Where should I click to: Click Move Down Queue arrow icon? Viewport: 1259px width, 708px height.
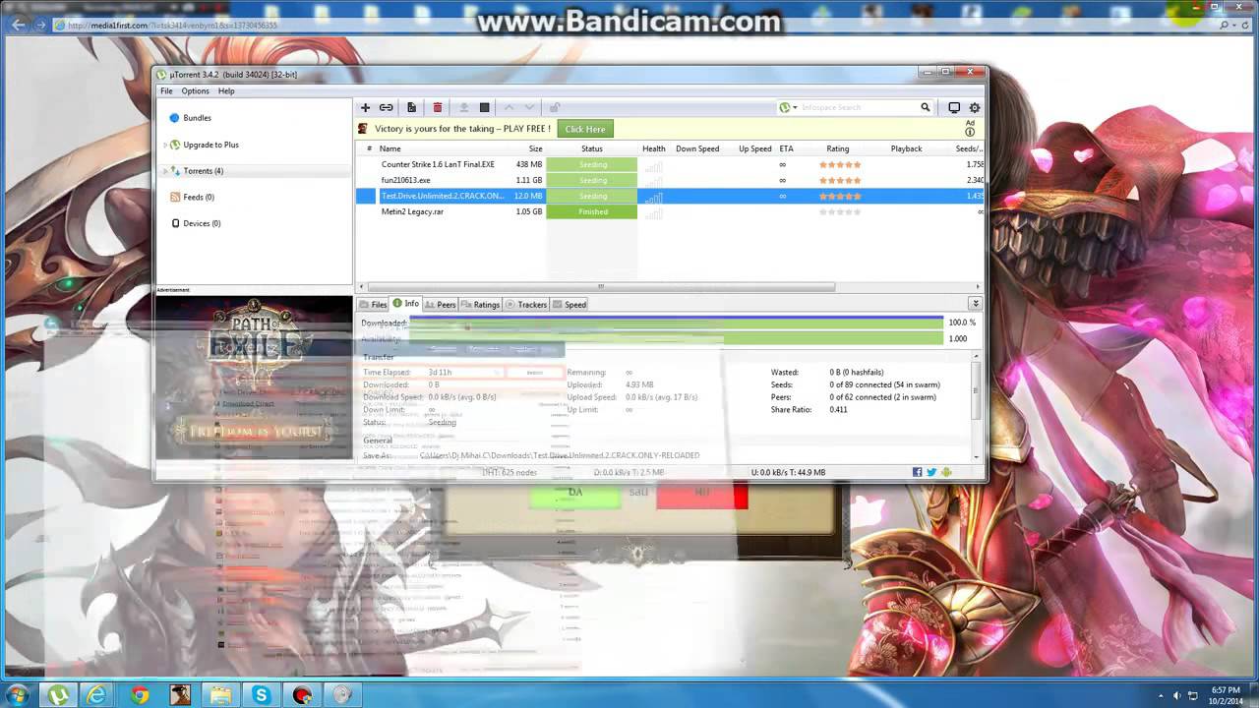click(529, 107)
